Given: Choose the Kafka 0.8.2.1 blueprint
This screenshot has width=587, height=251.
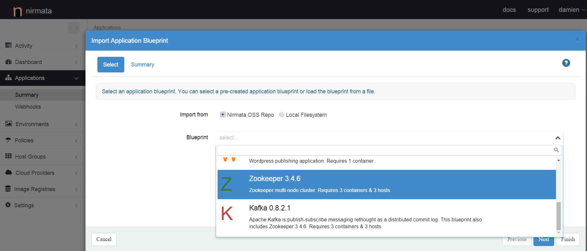Looking at the screenshot, I should tap(387, 218).
